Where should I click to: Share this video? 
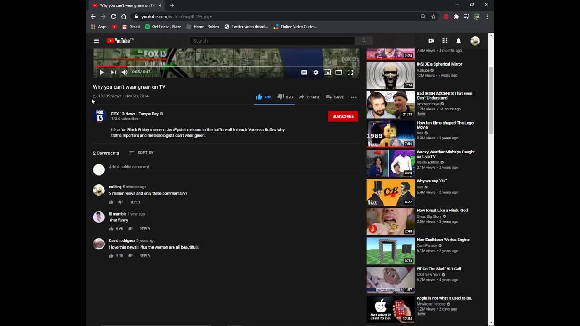coord(309,97)
